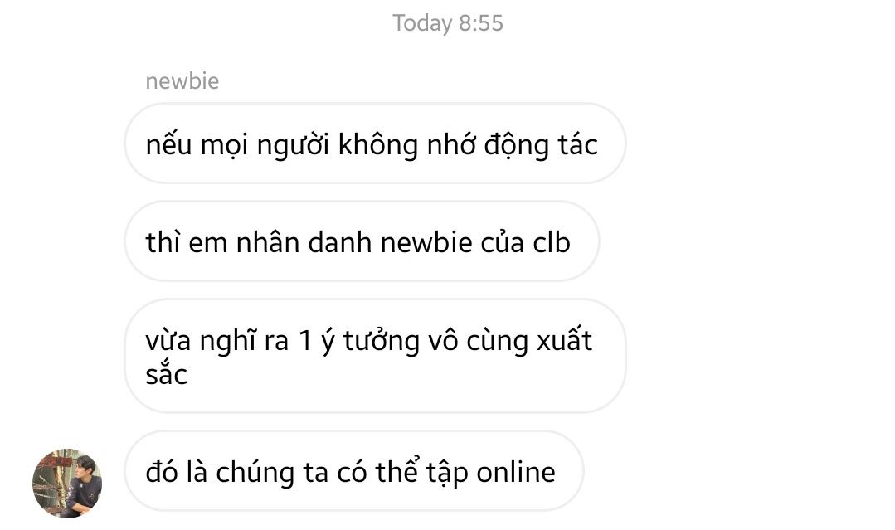This screenshot has height=530, width=895.
Task: Select the message about "ý tưởng vô cùng xuất sắc"
Action: (375, 356)
